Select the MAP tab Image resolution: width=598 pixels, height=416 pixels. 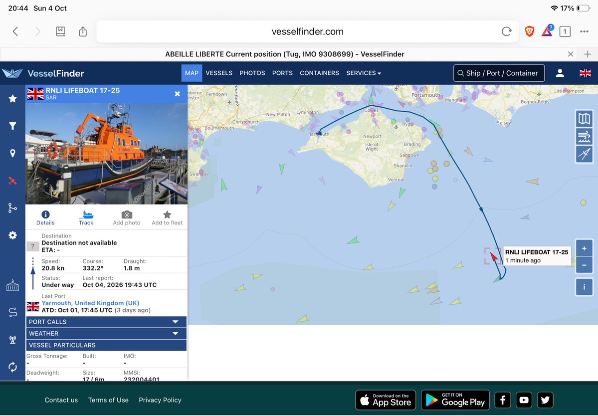pos(192,73)
